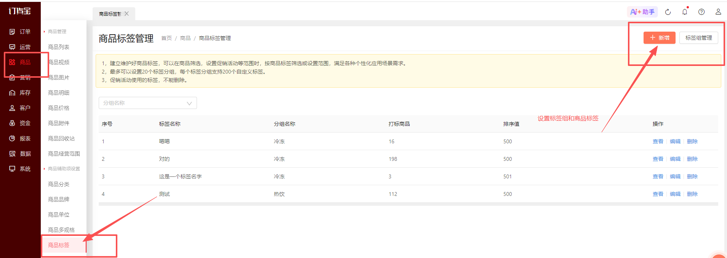Image resolution: width=727 pixels, height=258 pixels.
Task: Go to 商品品牌 submenu
Action: tap(59, 199)
